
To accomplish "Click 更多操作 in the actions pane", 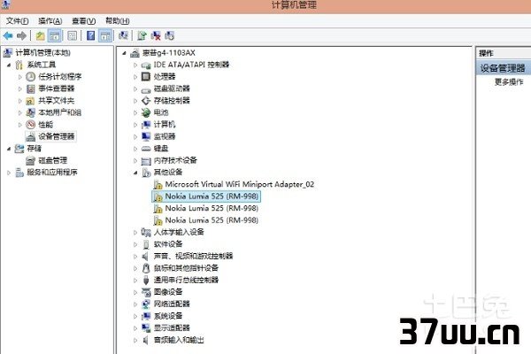I will tap(509, 82).
